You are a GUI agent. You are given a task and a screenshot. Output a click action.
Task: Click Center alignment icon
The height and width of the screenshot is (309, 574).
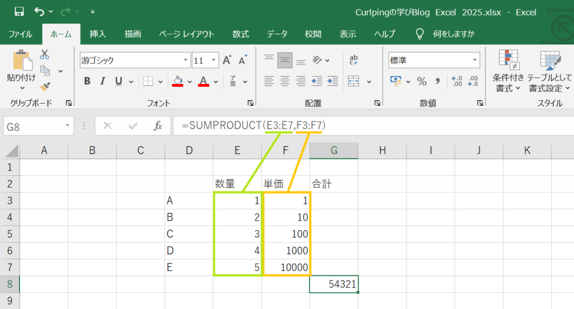pos(285,81)
